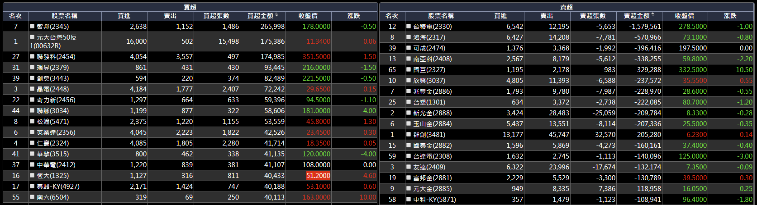The image size is (757, 205).
Task: Select the 賣超 panel title
Action: pyautogui.click(x=567, y=7)
